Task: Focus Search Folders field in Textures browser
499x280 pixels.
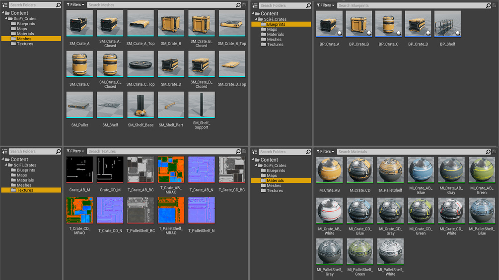Action: (x=32, y=152)
